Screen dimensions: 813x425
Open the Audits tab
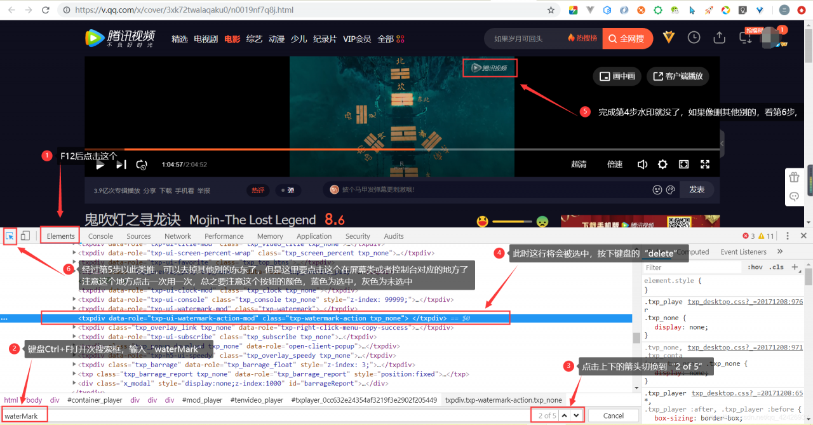[394, 236]
